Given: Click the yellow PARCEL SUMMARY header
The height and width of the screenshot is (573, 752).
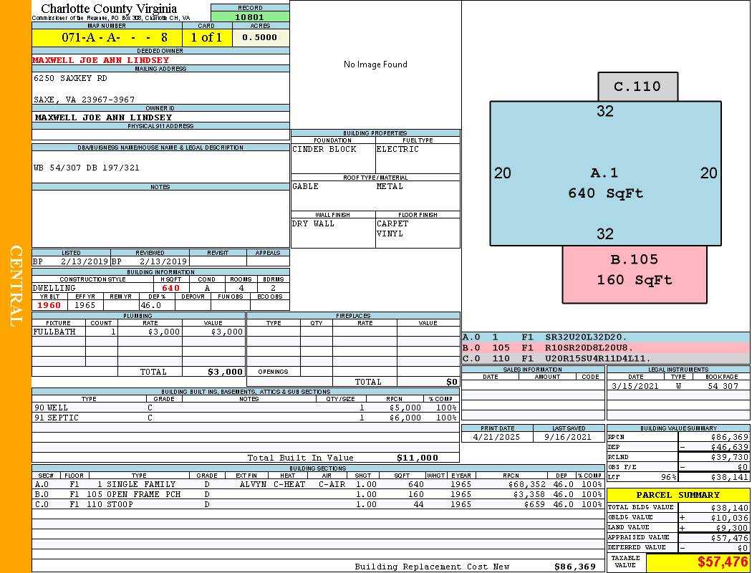Looking at the screenshot, I should pos(678,495).
